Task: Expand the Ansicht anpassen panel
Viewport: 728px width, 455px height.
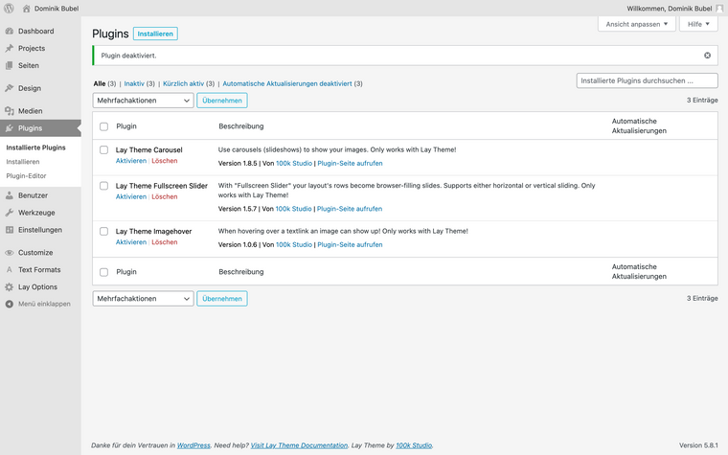Action: pyautogui.click(x=637, y=24)
